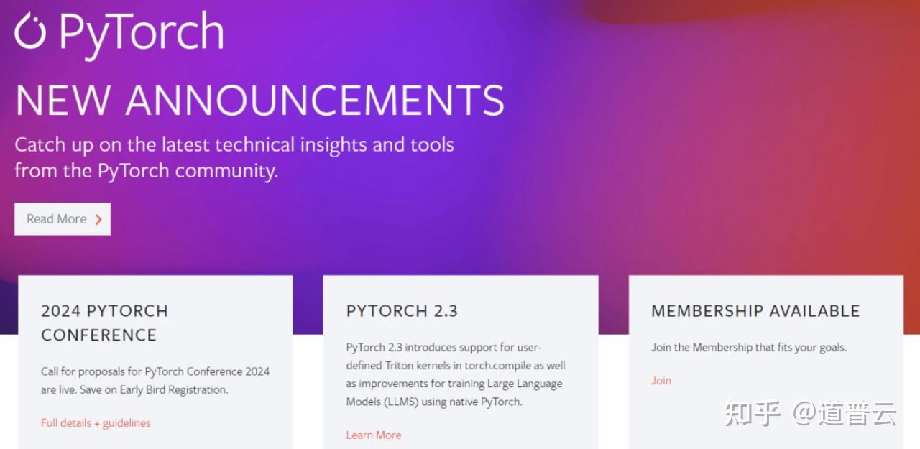Click the Triton kernels description paragraph
The height and width of the screenshot is (449, 920).
pos(456,374)
